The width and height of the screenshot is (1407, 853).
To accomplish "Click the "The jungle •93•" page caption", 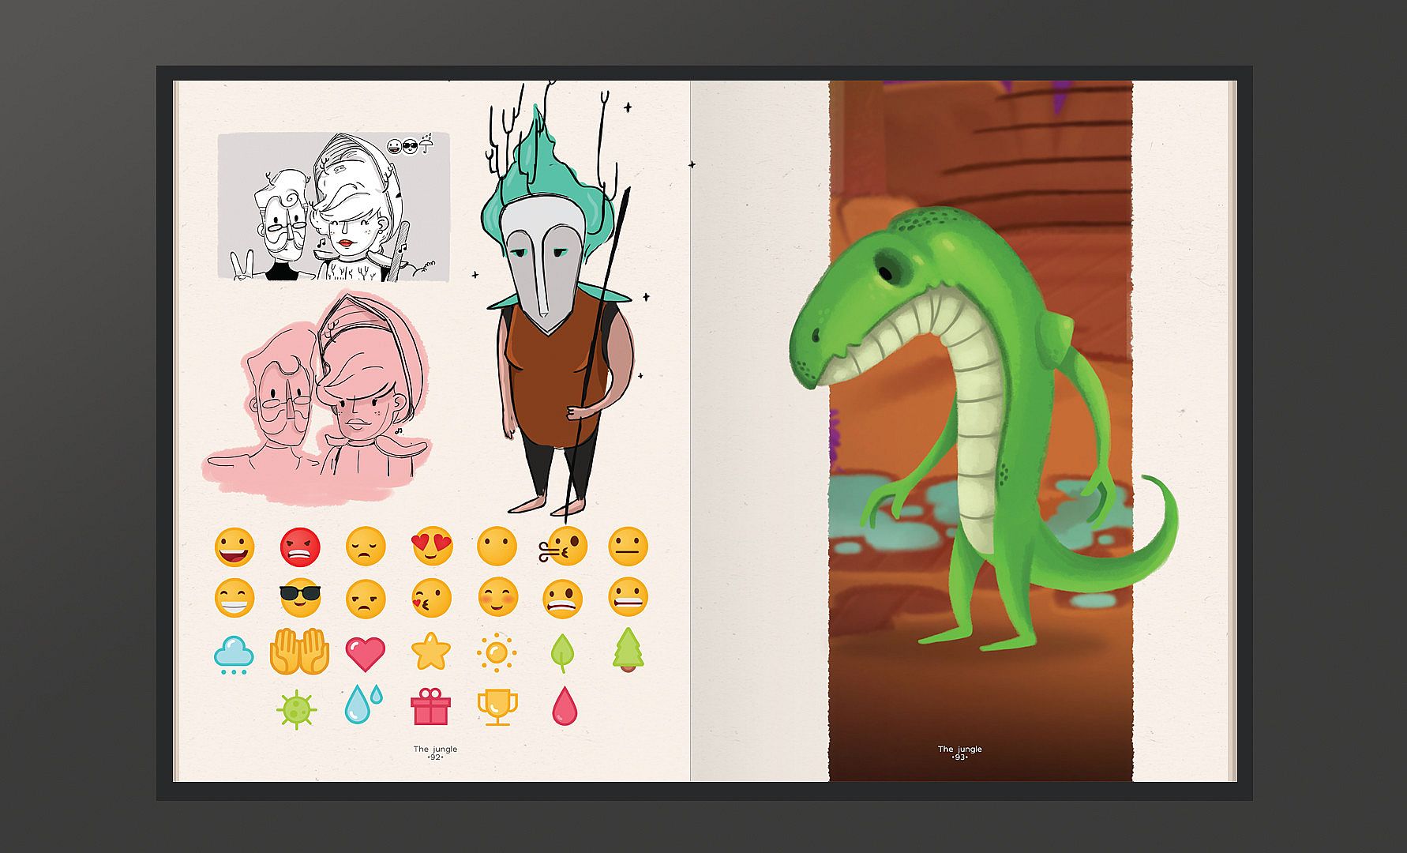I will click(959, 753).
